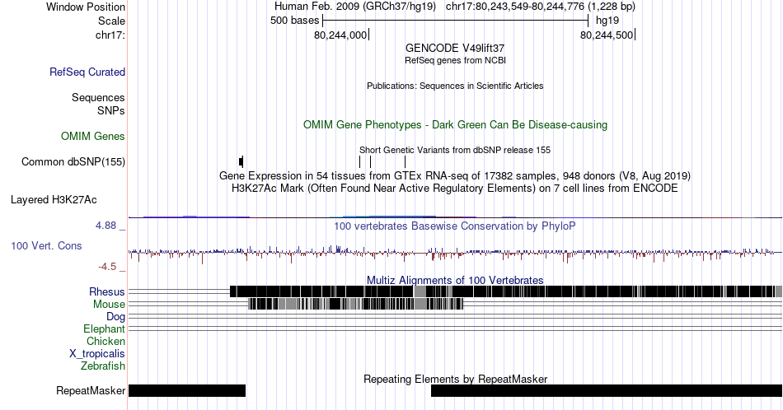
Task: Click the 80,244,000 coordinate label
Action: [x=340, y=35]
